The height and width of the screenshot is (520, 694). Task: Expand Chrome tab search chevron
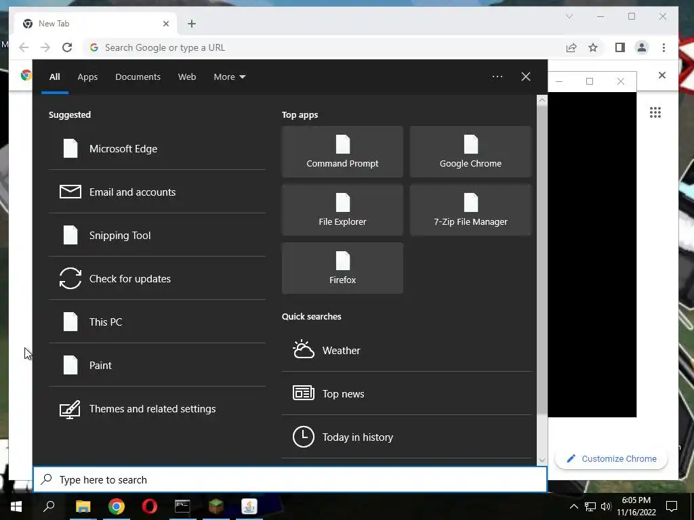click(569, 16)
